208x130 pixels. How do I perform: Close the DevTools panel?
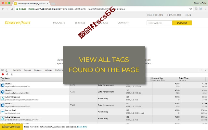tap(205, 70)
